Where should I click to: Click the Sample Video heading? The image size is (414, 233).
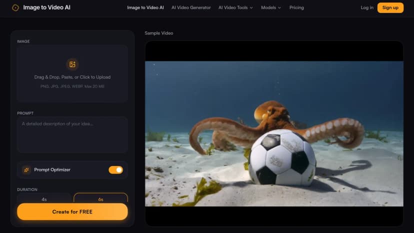tap(159, 33)
